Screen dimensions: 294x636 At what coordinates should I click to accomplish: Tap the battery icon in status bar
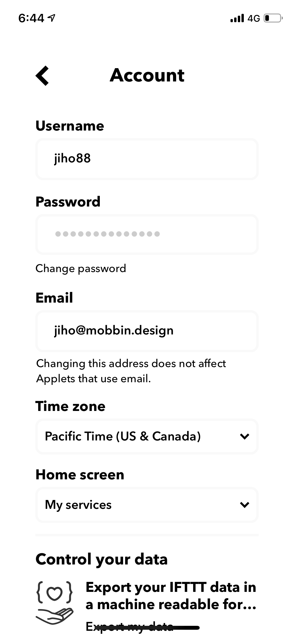(x=273, y=18)
